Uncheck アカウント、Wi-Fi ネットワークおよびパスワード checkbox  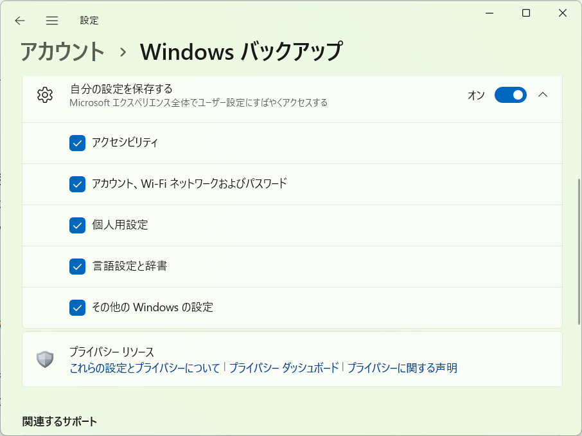[x=77, y=184]
